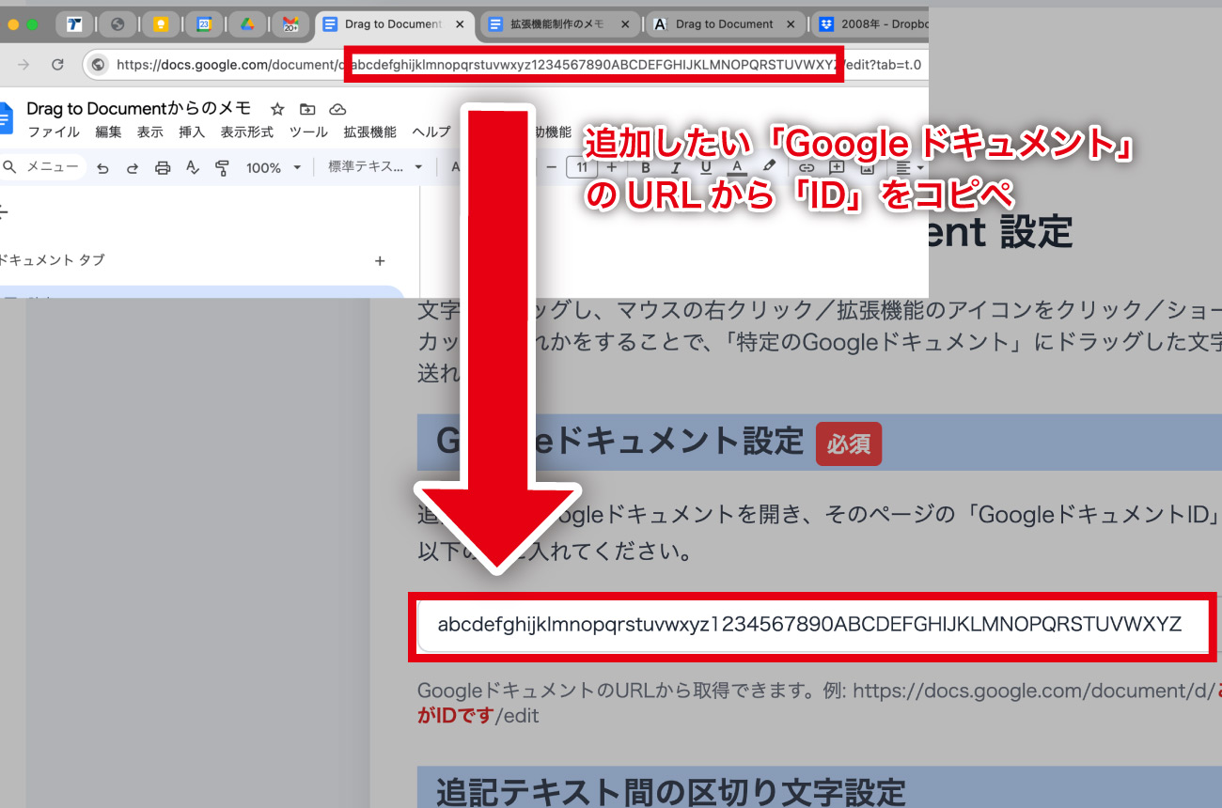1222x808 pixels.
Task: Click the browser forward arrow
Action: pyautogui.click(x=23, y=65)
